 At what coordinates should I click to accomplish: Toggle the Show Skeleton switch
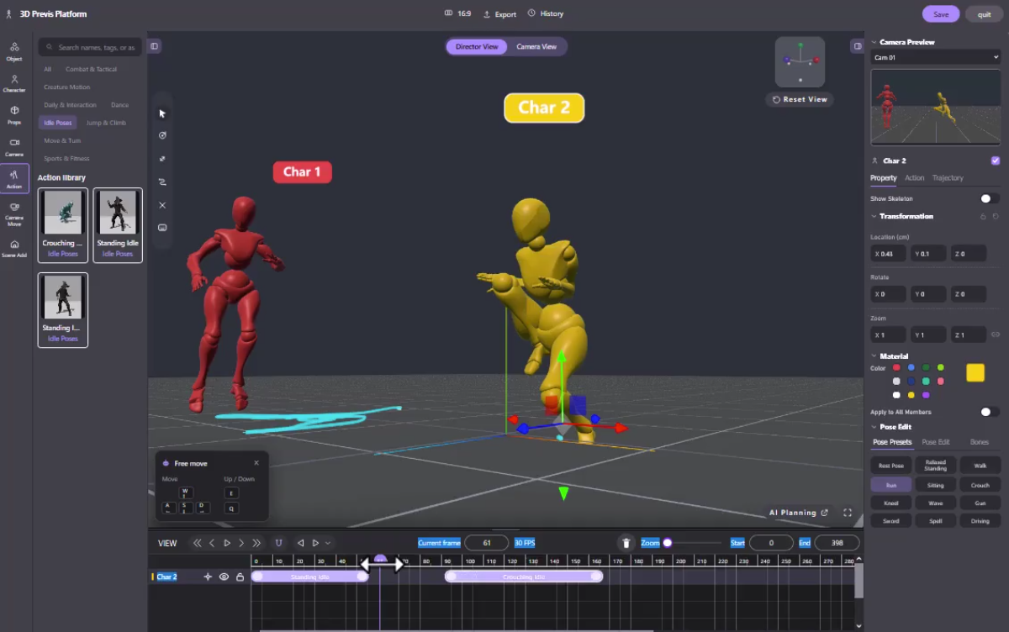pyautogui.click(x=990, y=198)
